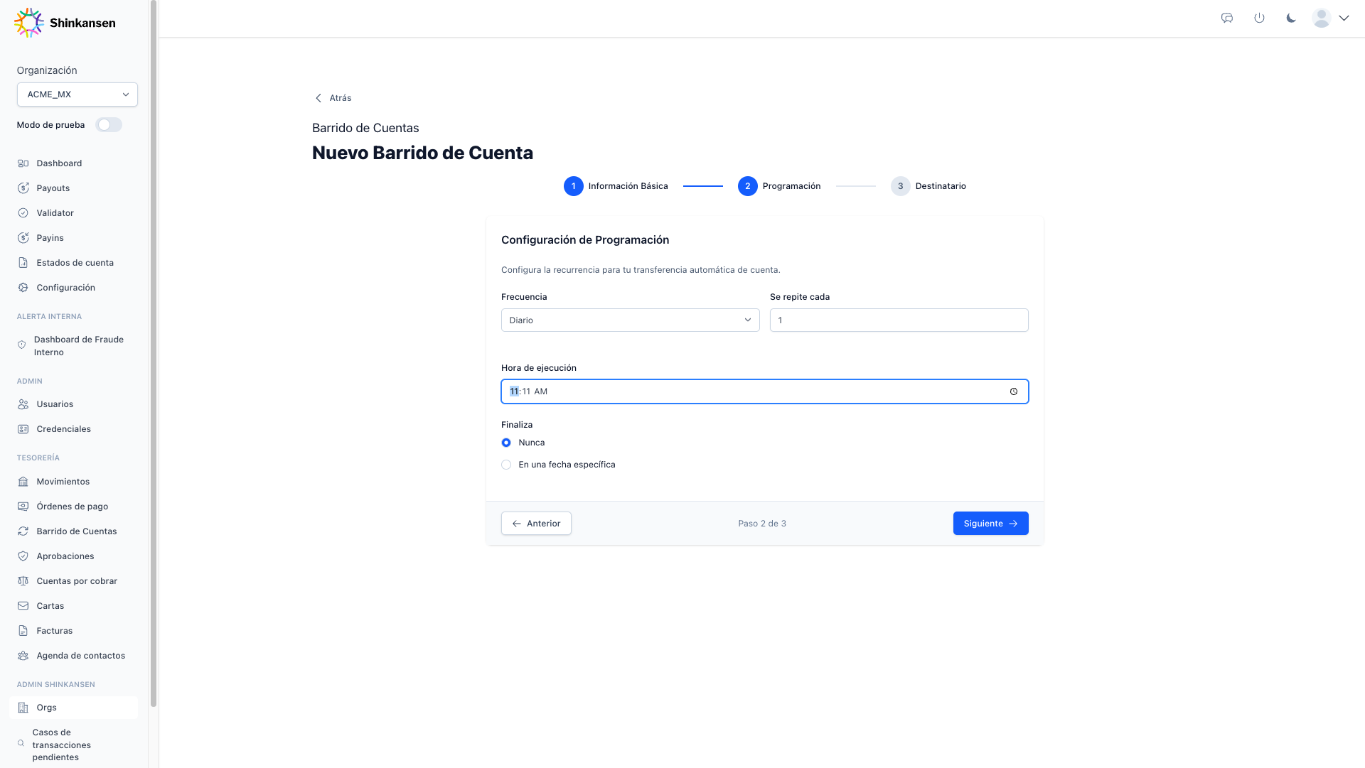Click the Cuentas por cobrar scale icon
Image resolution: width=1365 pixels, height=768 pixels.
pos(23,581)
